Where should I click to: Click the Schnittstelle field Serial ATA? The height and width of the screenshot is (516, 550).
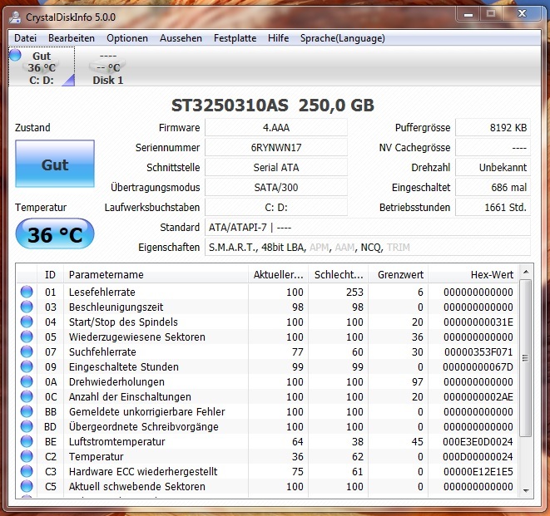point(276,168)
